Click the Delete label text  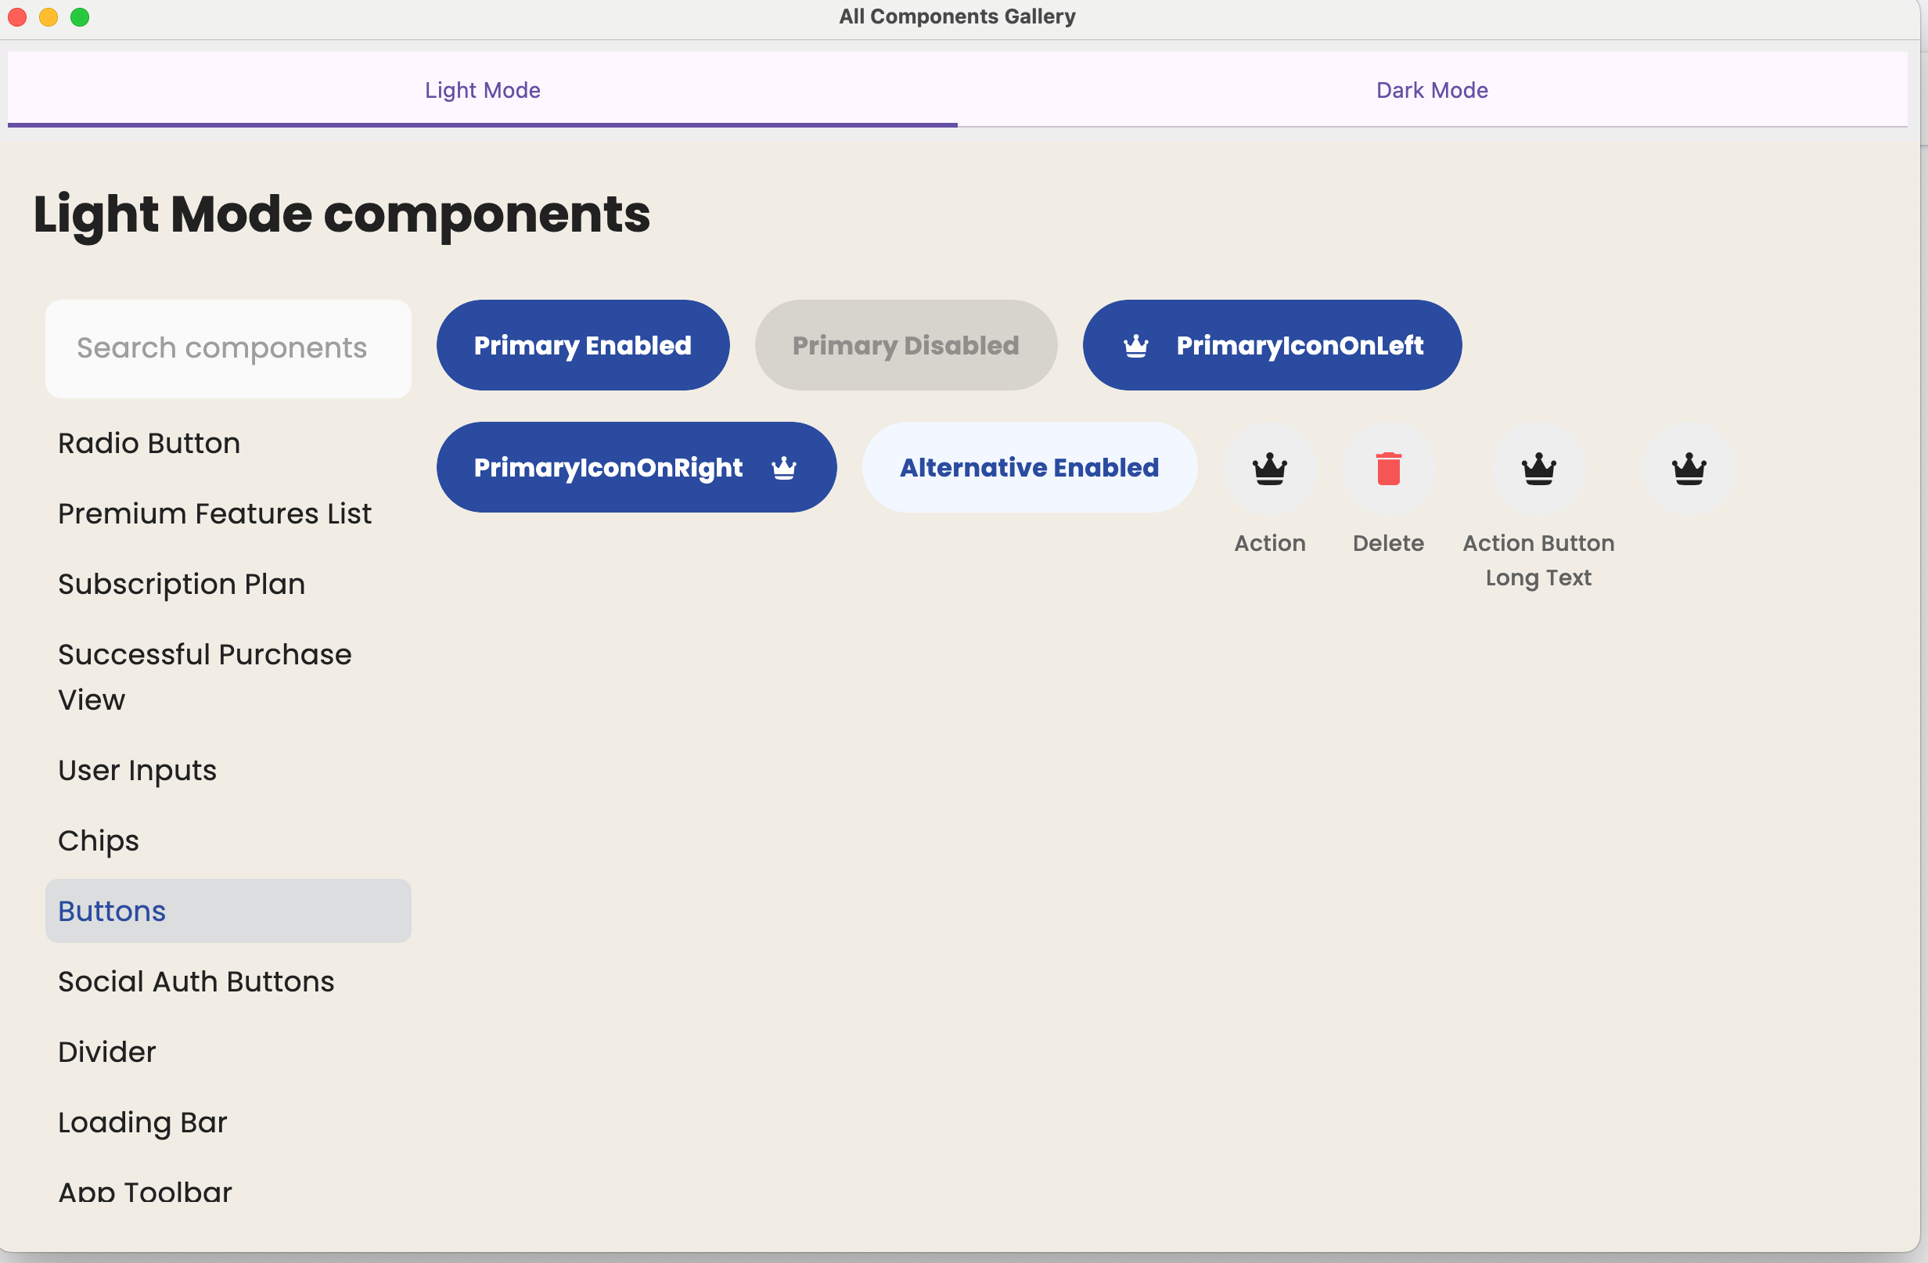pyautogui.click(x=1387, y=543)
